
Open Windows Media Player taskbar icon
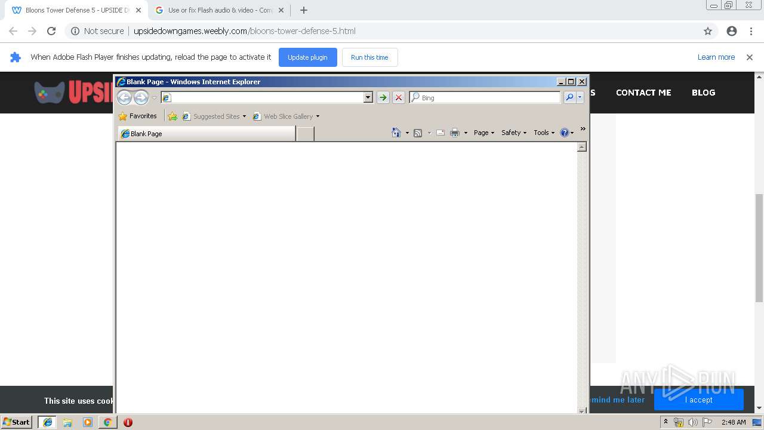coord(88,422)
